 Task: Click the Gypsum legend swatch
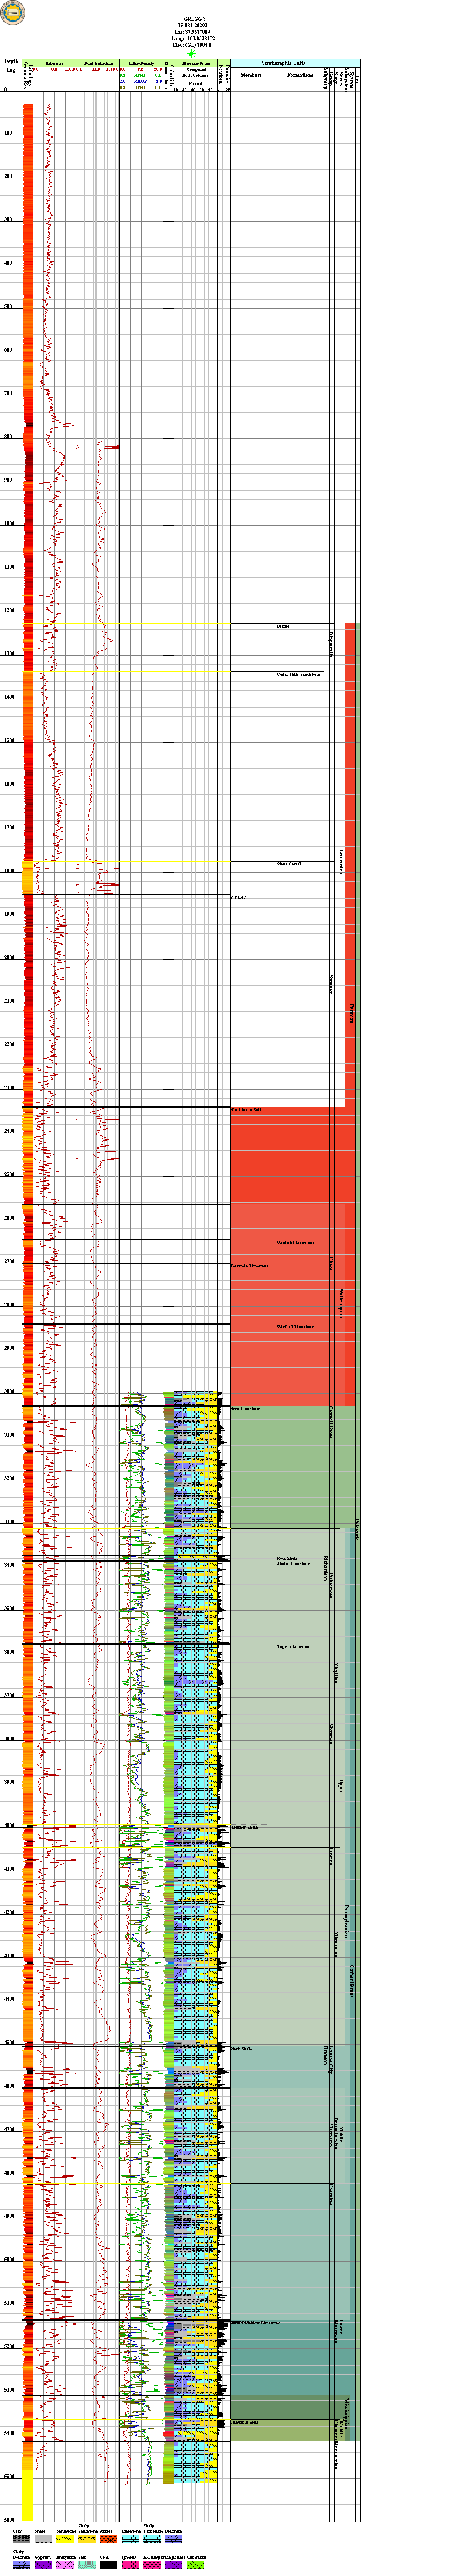click(x=43, y=2565)
